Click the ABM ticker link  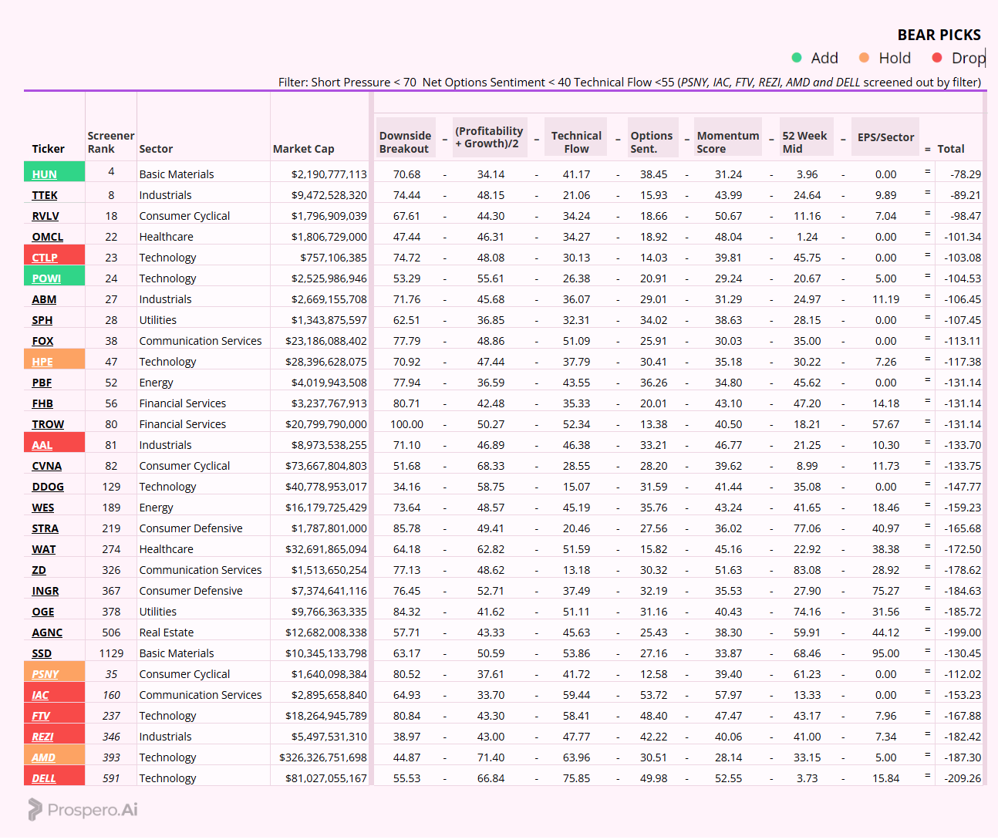coord(44,299)
